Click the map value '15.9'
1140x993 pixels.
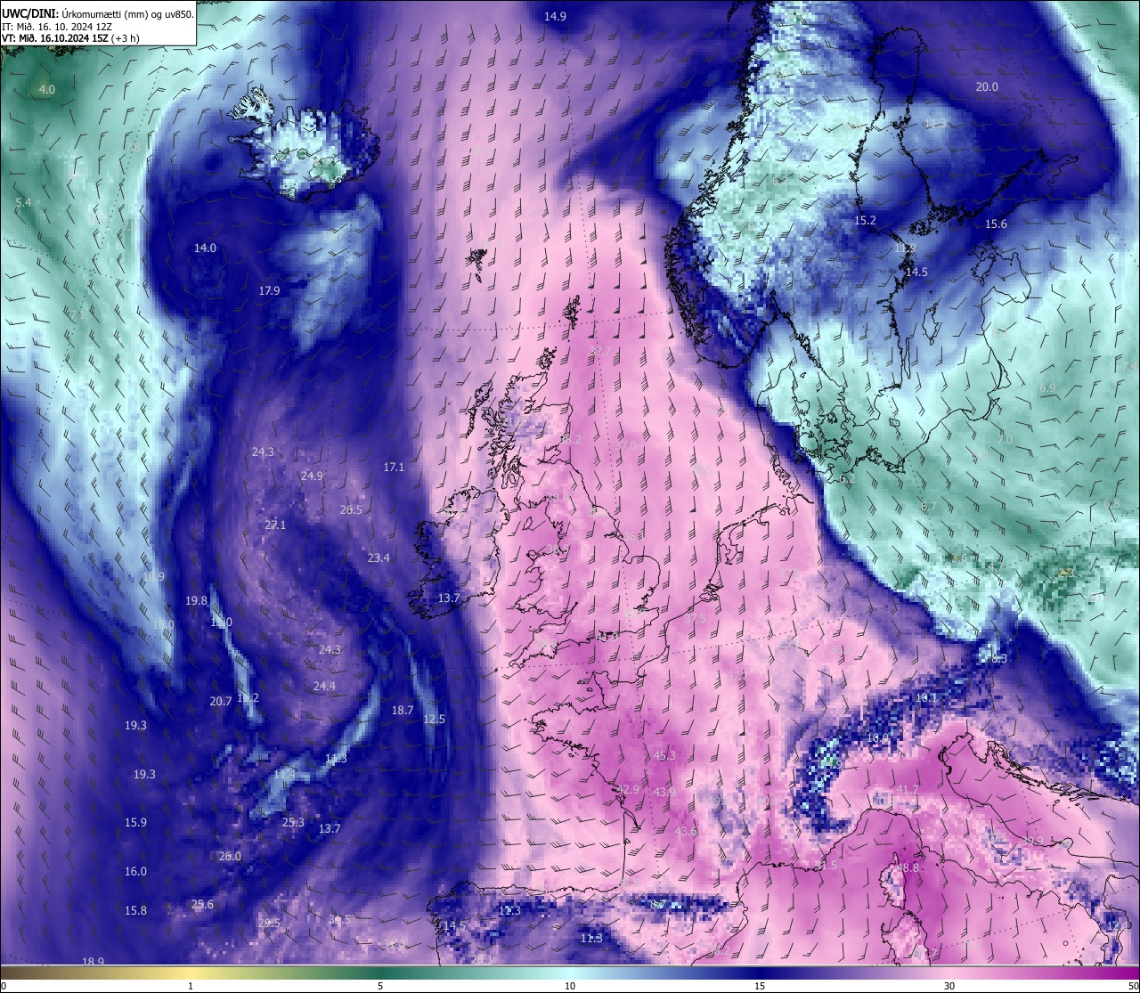(x=135, y=822)
